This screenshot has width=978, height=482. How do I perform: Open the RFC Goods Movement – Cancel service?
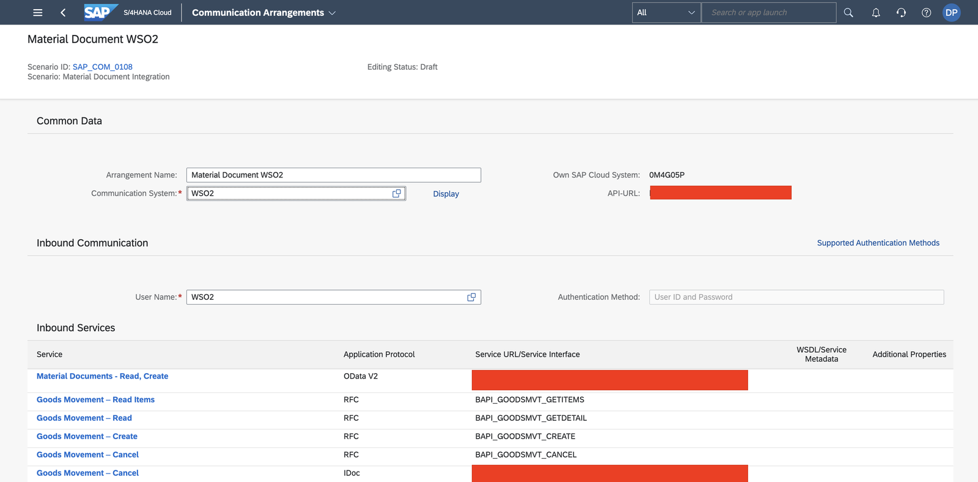pyautogui.click(x=87, y=454)
